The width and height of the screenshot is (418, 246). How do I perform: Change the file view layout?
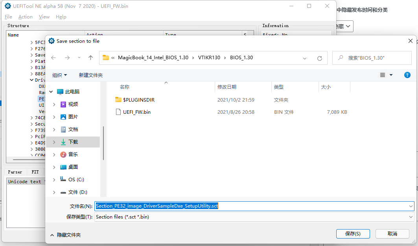pos(383,75)
